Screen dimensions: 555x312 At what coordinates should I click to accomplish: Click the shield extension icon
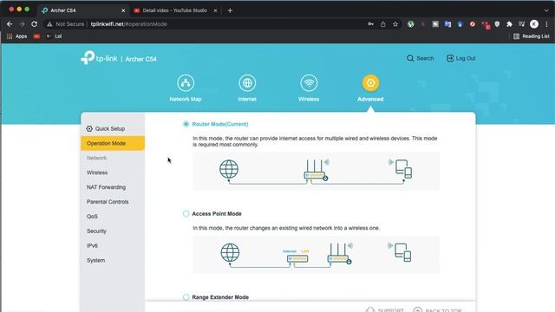497,24
